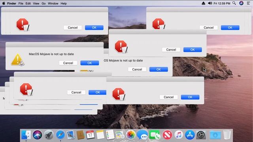
Task: Open Spotlight search magnifier
Action: [x=234, y=3]
